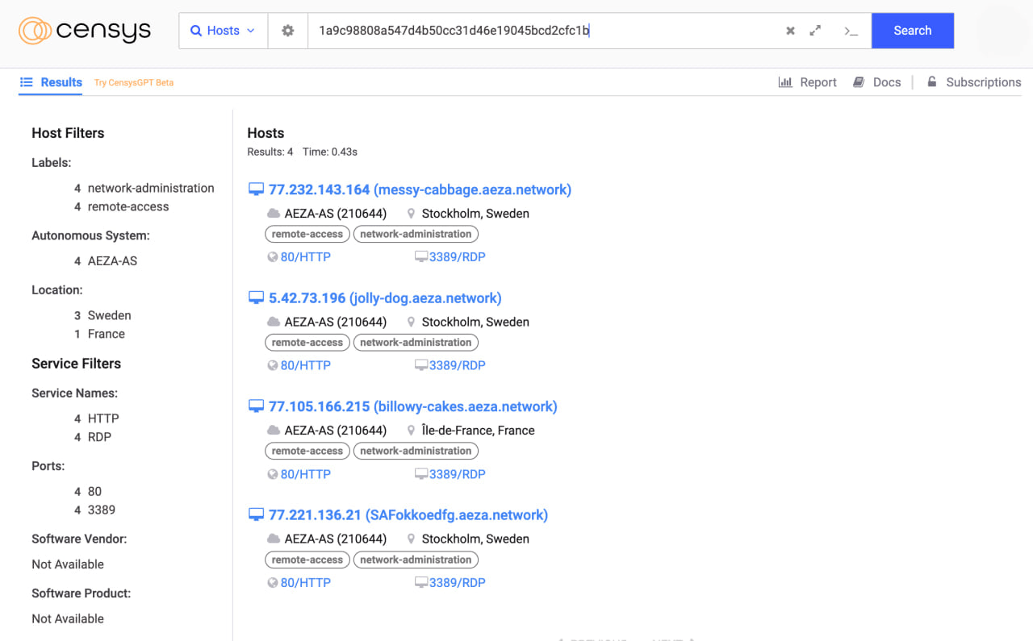Click network-administration tag on billowy-cakes host
1033x641 pixels.
pos(416,451)
